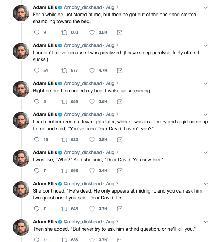Open the @moby_dickhead handle on the sleep paralysis tweet
The image size is (221, 242).
pos(82,45)
